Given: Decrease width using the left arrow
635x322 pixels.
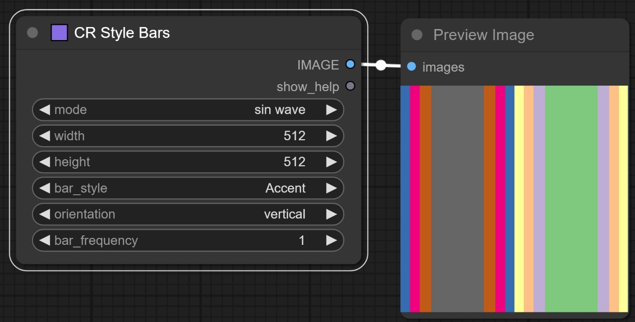Looking at the screenshot, I should point(45,136).
